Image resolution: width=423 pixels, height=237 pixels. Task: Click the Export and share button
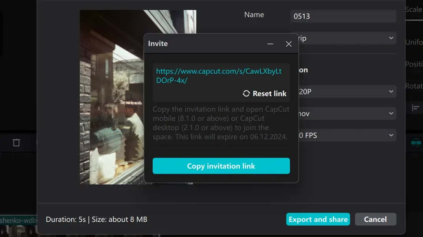coord(318,219)
